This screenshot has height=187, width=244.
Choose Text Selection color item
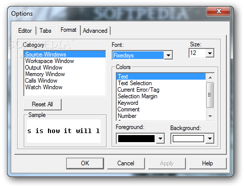pyautogui.click(x=161, y=83)
